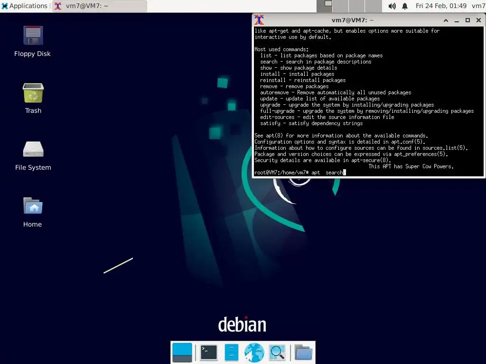
Task: Click 'This APT has Super Cow Powers.' text
Action: (411, 166)
